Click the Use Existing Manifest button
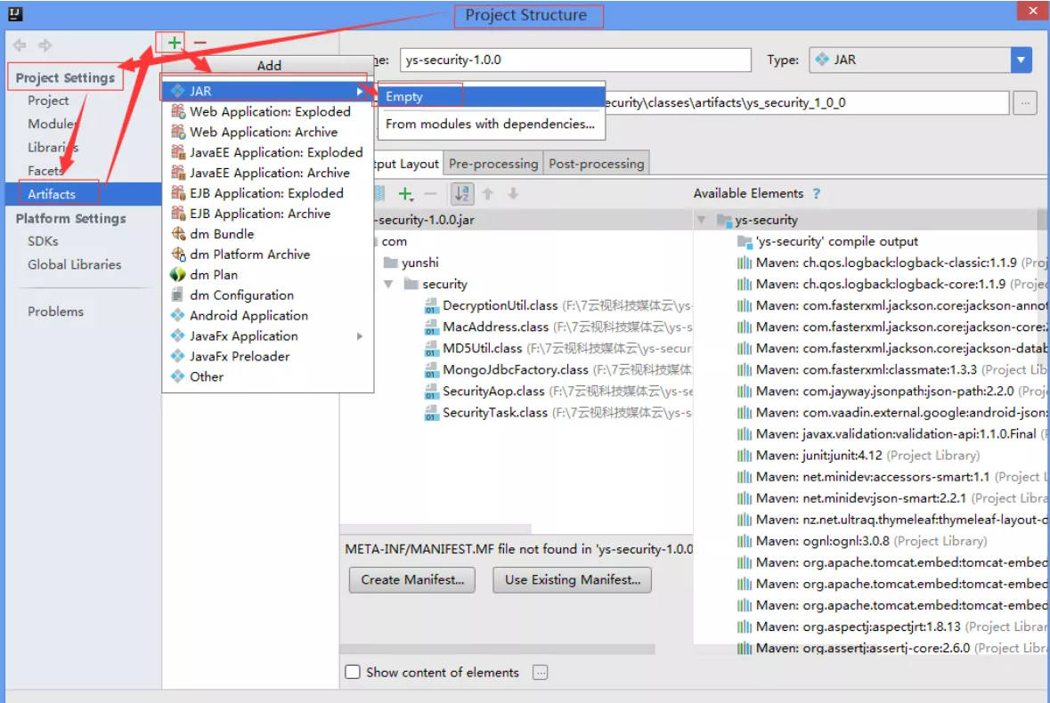 [573, 579]
